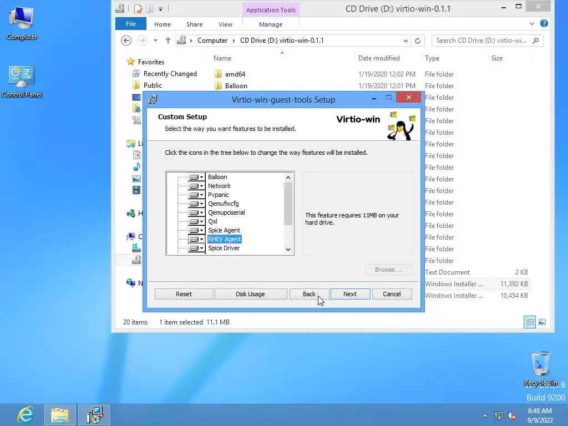Select the Qxl feature row
Image resolution: width=568 pixels, height=426 pixels.
pos(212,221)
